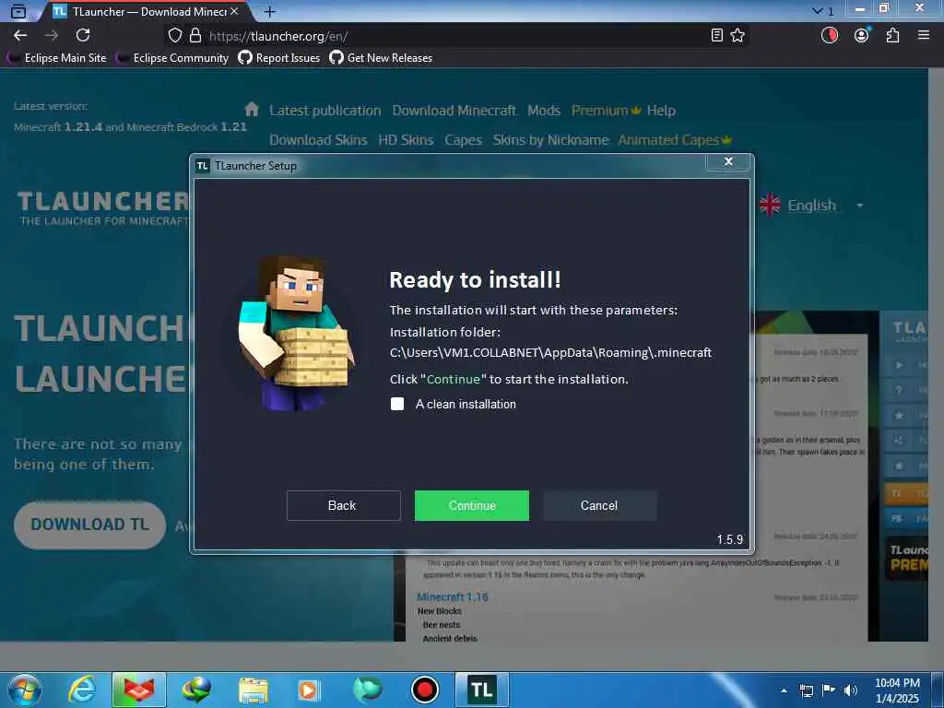The height and width of the screenshot is (708, 944).
Task: Open Skins by Nickname link
Action: pos(551,140)
